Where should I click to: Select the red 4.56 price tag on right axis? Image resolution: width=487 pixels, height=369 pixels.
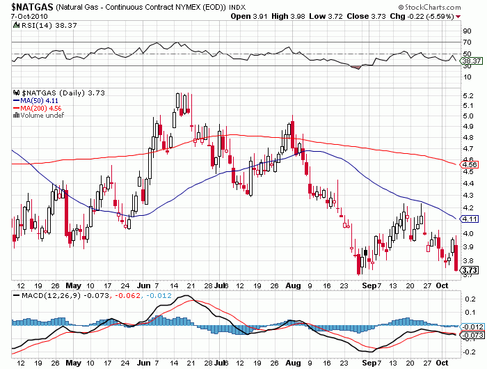click(470, 164)
